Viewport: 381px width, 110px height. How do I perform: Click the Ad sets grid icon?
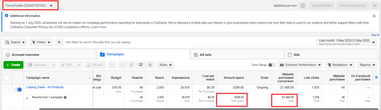196,55
